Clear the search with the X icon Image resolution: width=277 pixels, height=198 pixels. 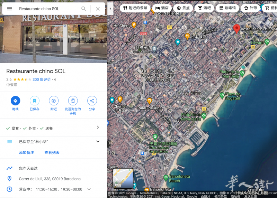(98, 9)
